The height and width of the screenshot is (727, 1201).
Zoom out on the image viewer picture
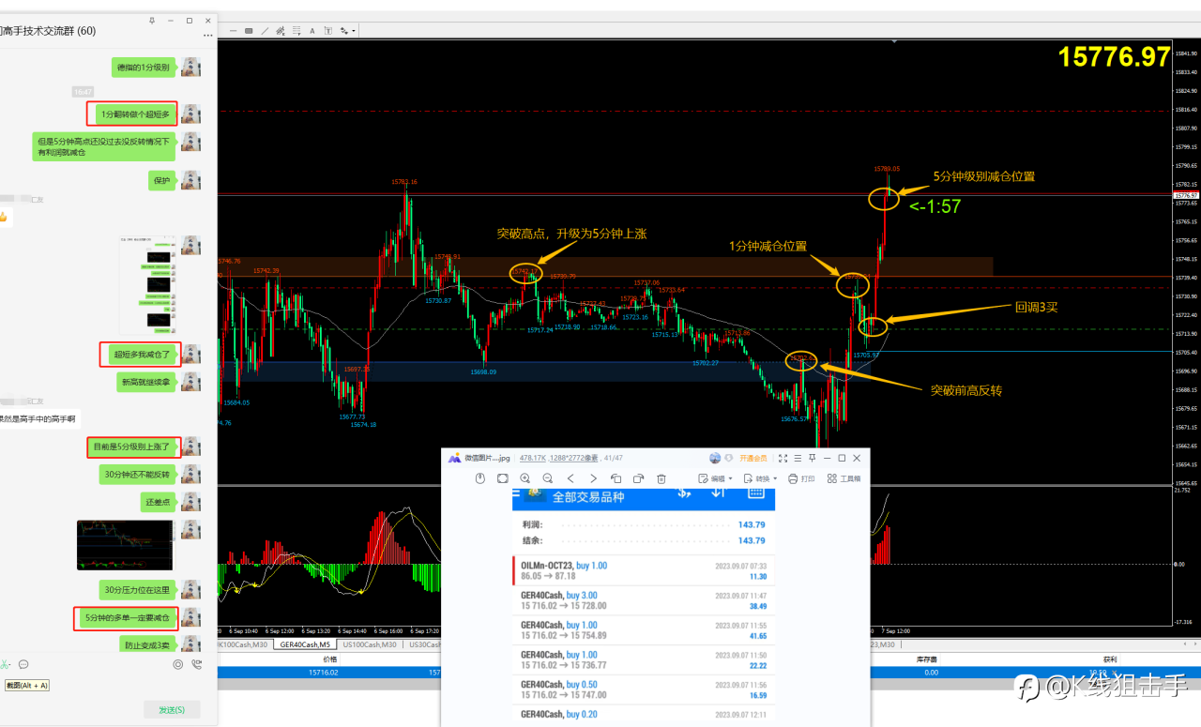click(548, 478)
